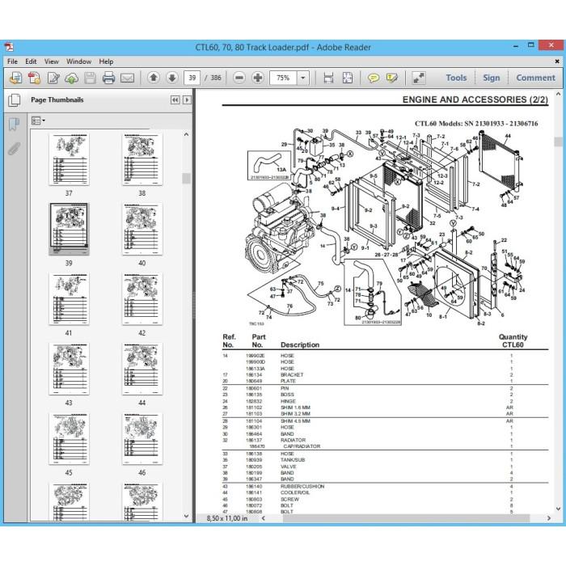Click the Fit width scrolling icon
The image size is (566, 566).
(x=328, y=78)
